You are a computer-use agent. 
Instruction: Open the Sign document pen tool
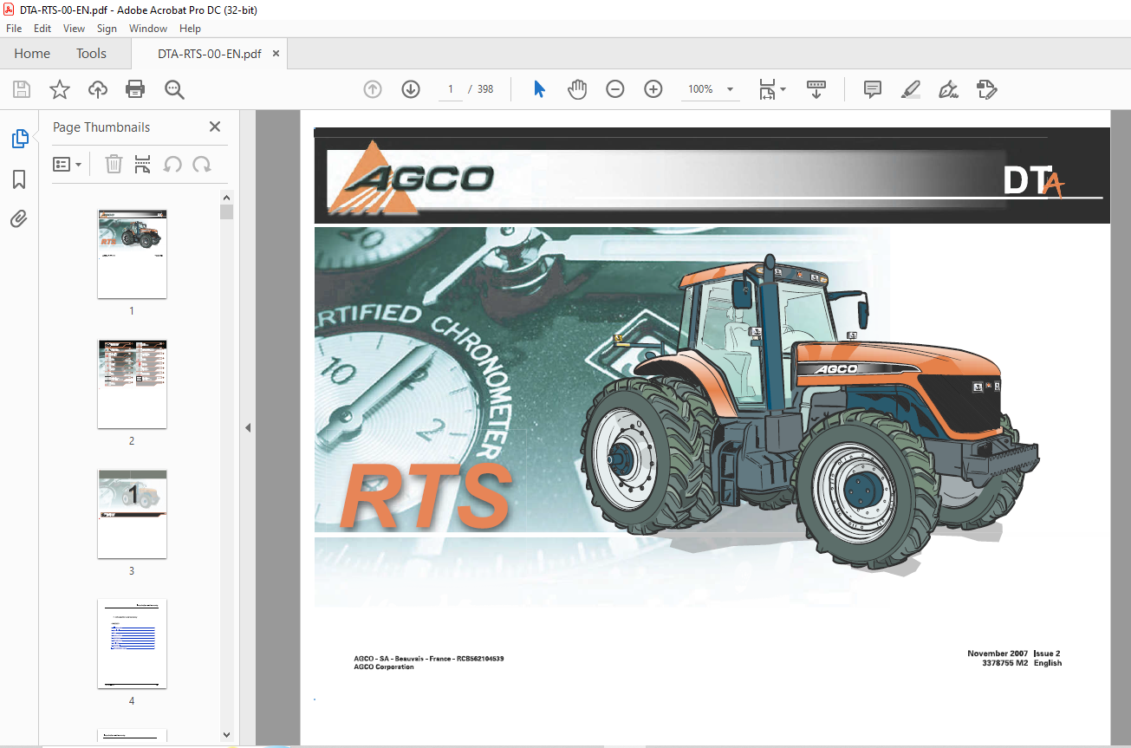click(x=948, y=89)
